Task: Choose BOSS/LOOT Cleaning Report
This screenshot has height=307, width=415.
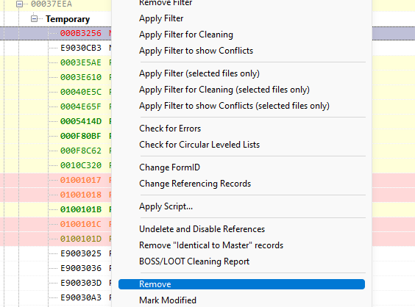Action: (x=194, y=261)
